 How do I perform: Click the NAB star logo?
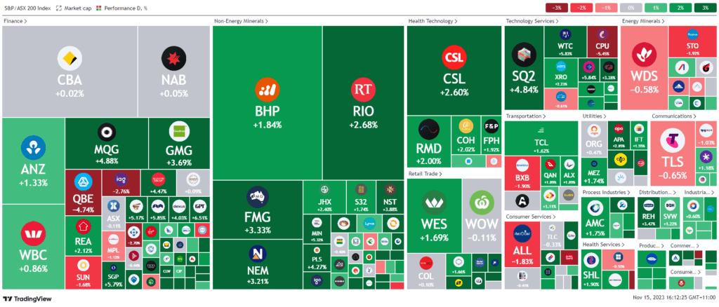click(173, 59)
